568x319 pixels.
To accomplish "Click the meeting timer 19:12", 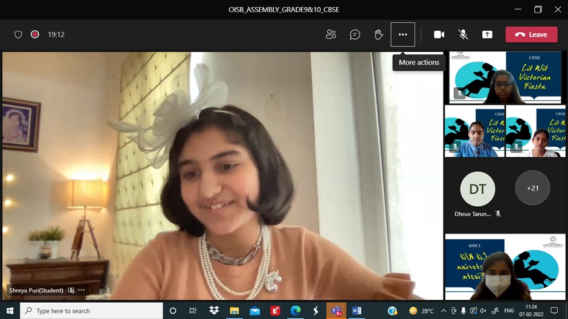I will pos(56,34).
